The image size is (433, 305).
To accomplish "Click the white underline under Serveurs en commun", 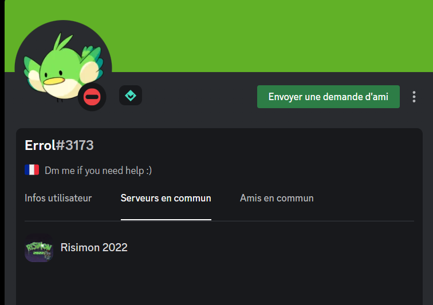I will coord(166,220).
